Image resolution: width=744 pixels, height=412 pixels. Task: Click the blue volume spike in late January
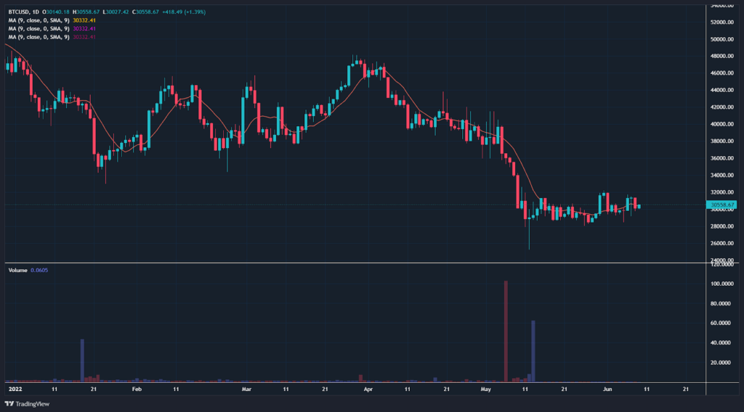click(82, 360)
